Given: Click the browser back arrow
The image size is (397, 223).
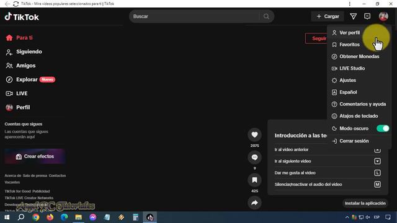Looking at the screenshot, I should pos(7,4).
